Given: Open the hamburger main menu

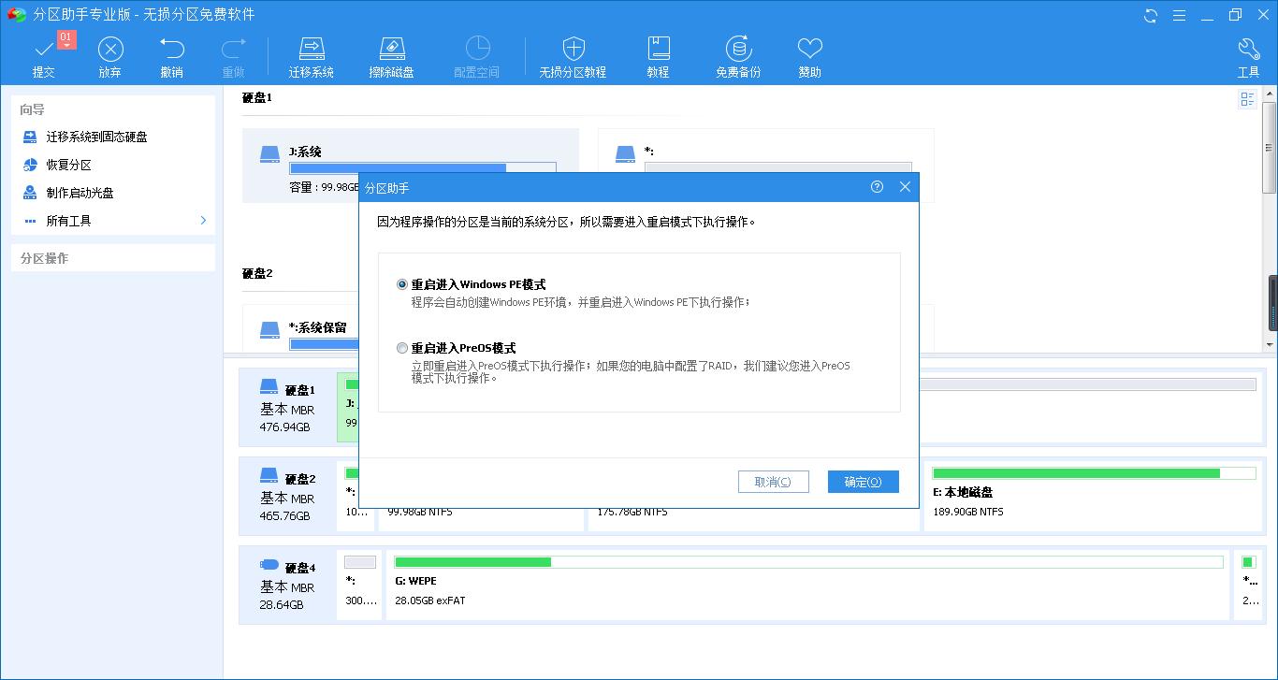Looking at the screenshot, I should (x=1180, y=15).
